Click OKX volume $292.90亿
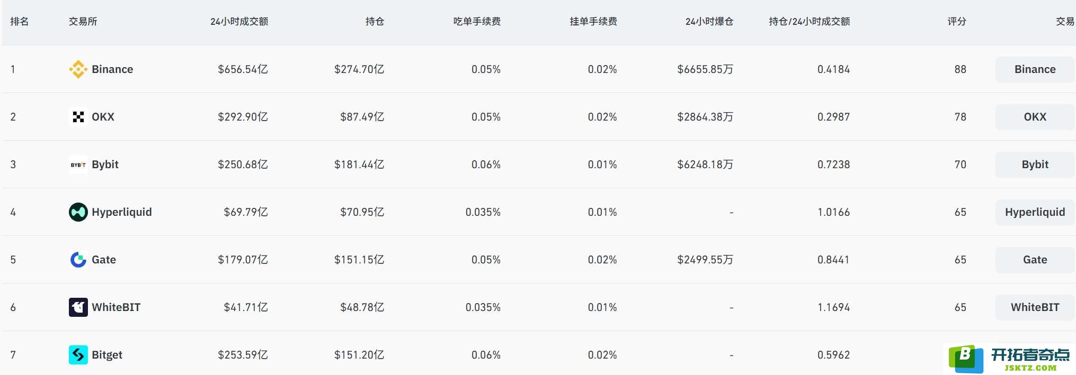1076x375 pixels. pos(243,117)
